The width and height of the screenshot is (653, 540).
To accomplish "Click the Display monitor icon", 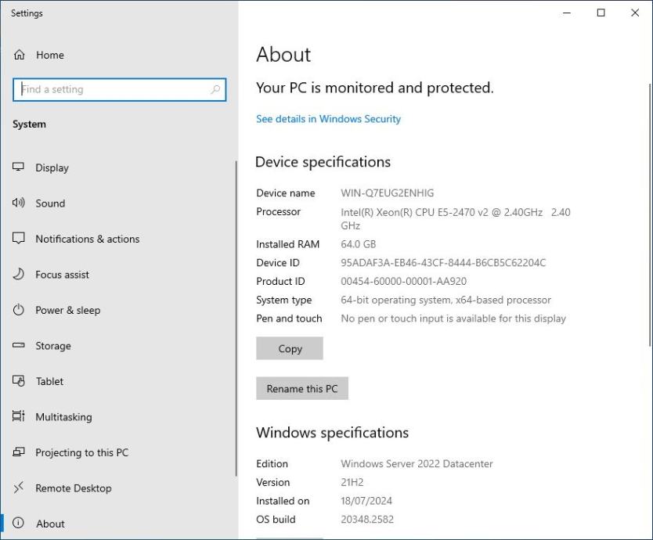I will click(20, 167).
